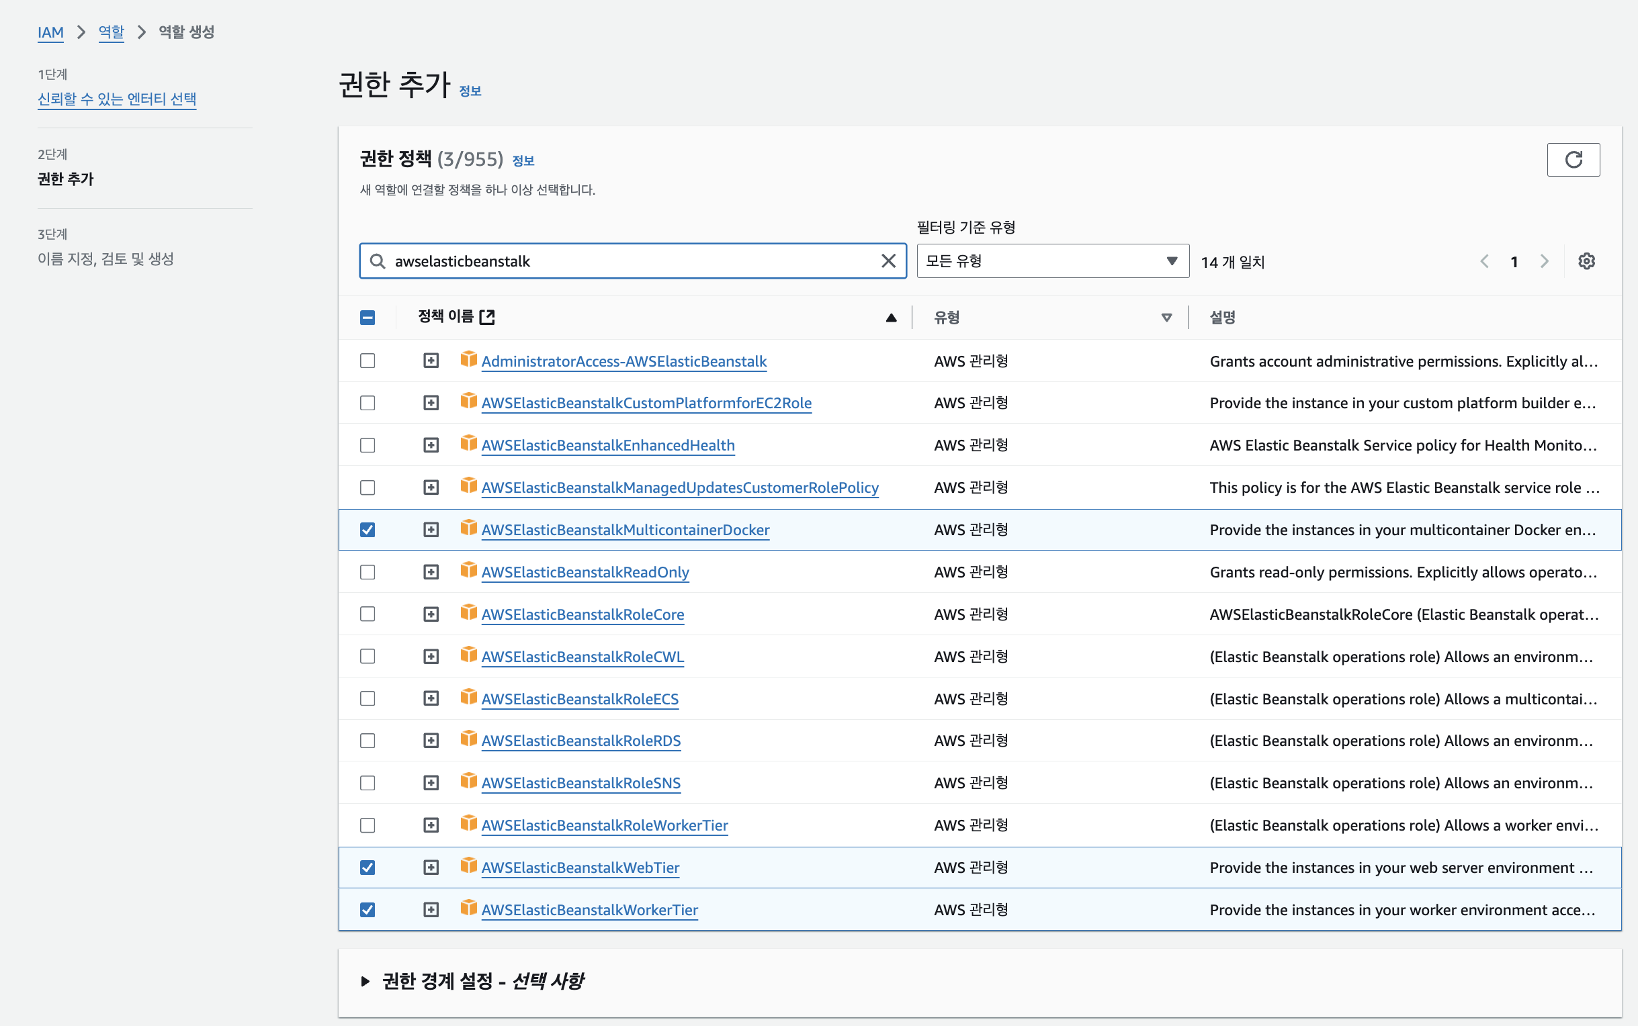The image size is (1638, 1026).
Task: Expand the permissions boundary section
Action: [x=365, y=980]
